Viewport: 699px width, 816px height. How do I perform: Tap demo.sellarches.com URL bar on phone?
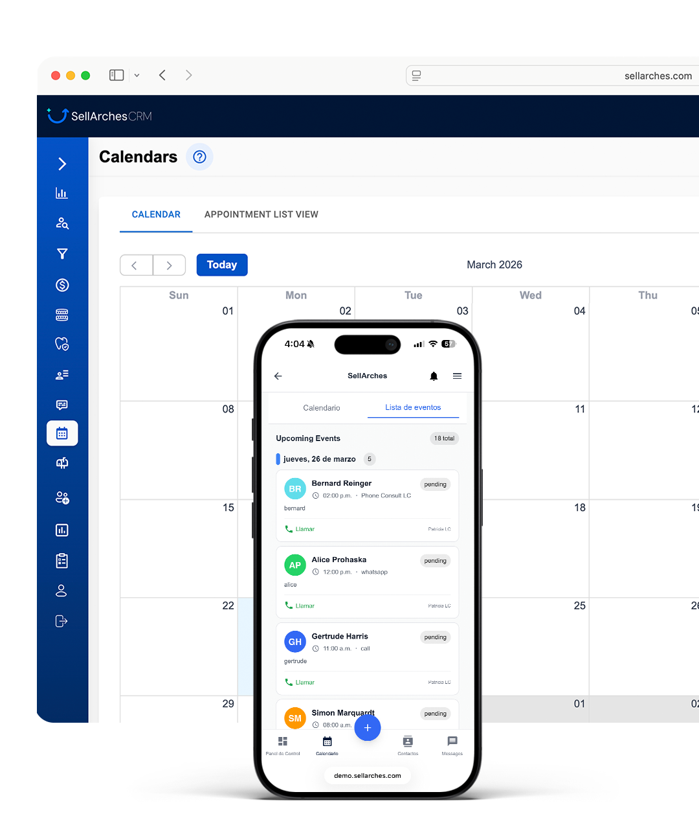coord(368,776)
